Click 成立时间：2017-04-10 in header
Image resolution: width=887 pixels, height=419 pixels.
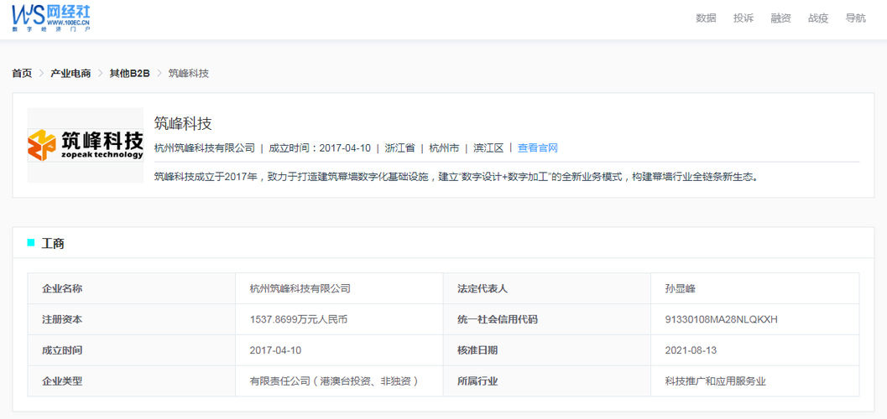[320, 148]
